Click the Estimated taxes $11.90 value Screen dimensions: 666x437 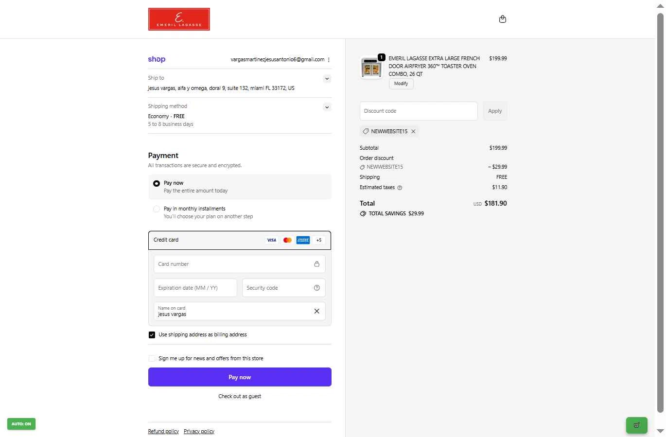pos(499,187)
